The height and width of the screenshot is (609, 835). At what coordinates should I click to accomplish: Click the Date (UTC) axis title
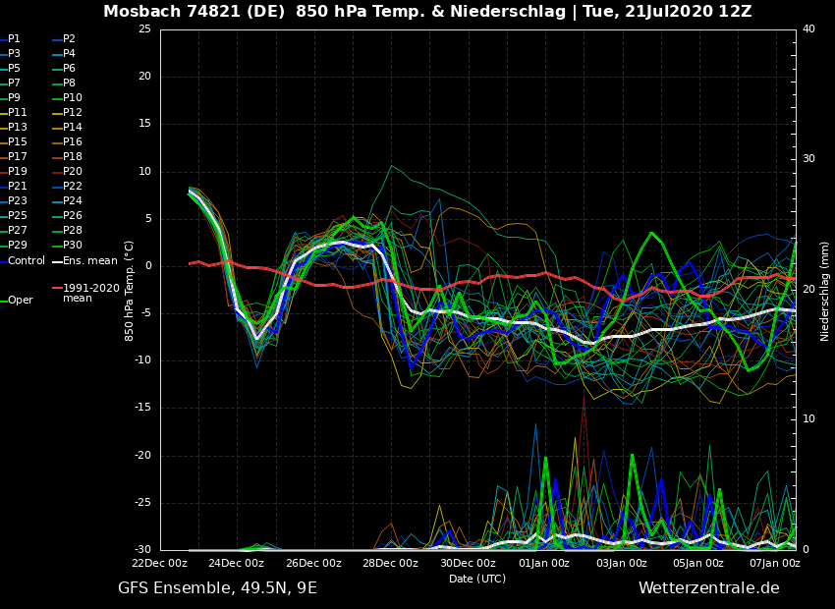[477, 580]
